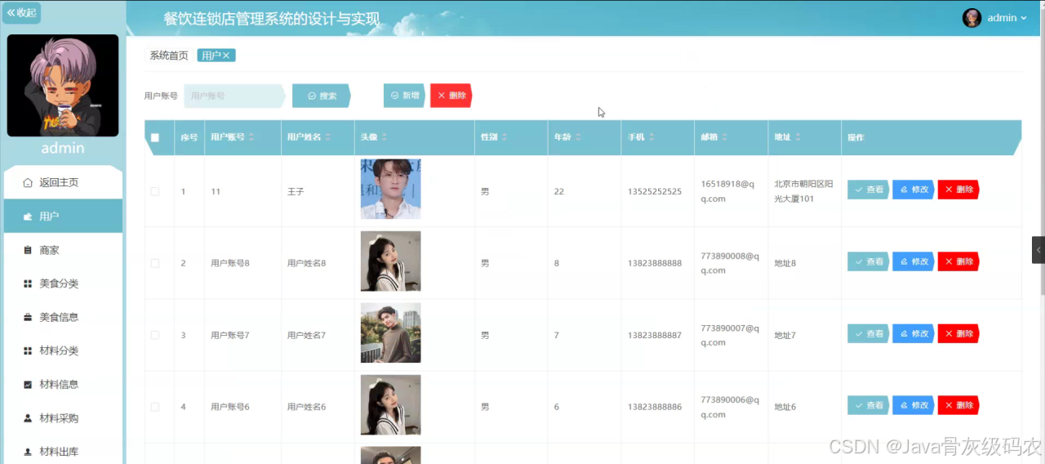Open avatar photo of user 王子
The height and width of the screenshot is (464, 1045).
(391, 189)
